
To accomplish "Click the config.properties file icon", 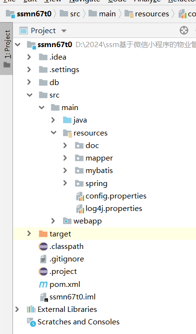I will tap(80, 196).
